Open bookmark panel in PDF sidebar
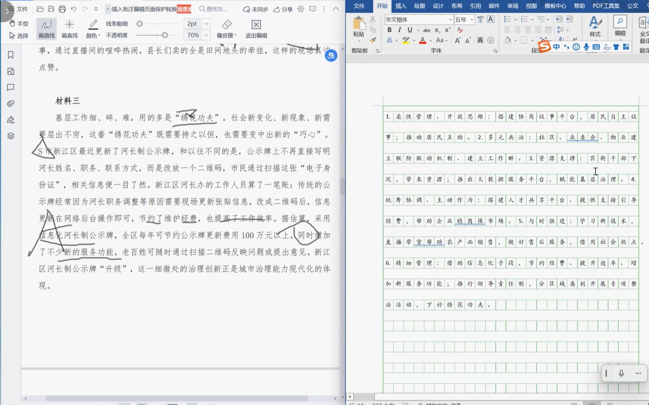Image resolution: width=649 pixels, height=405 pixels. pos(11,55)
